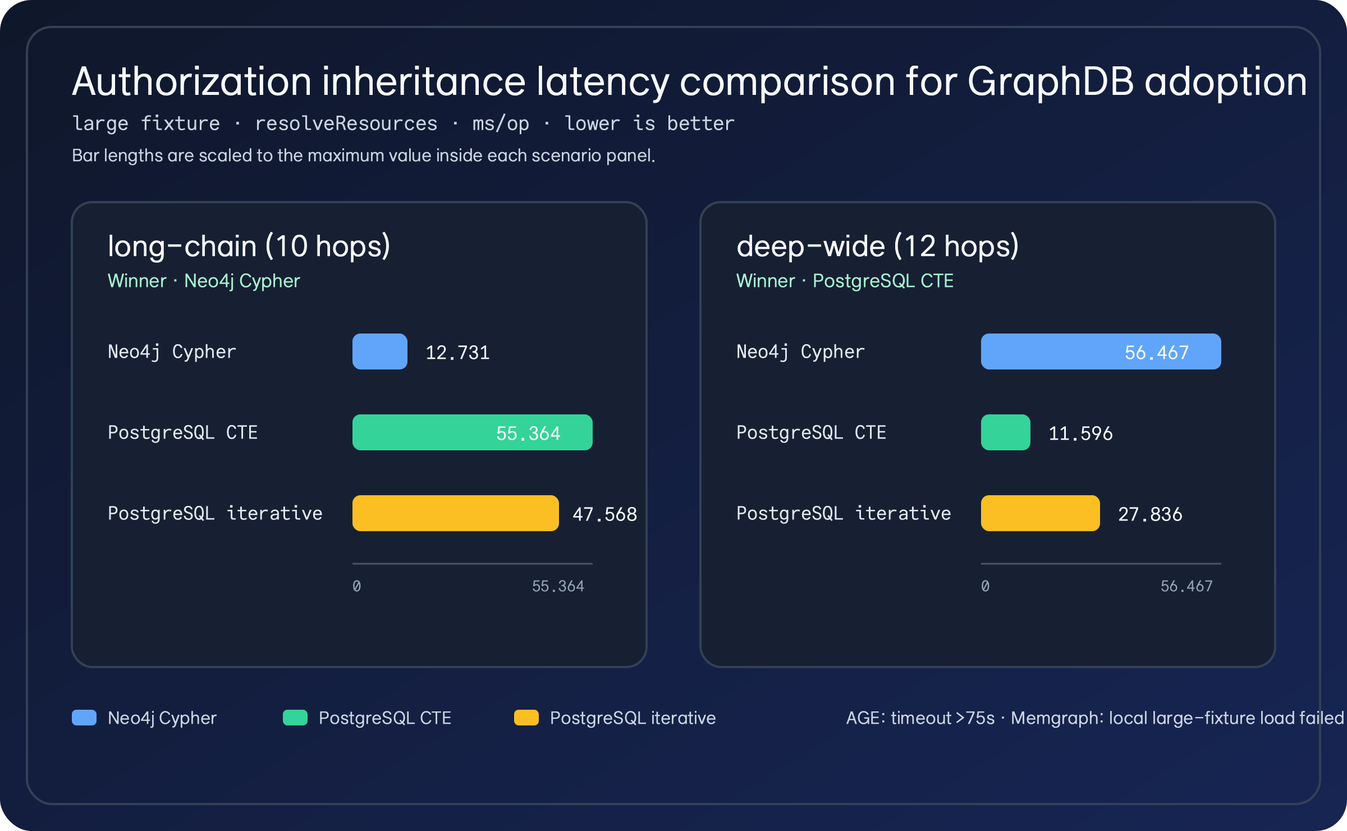This screenshot has height=831, width=1347.
Task: Click the value 47.568 beside the yellow bar
Action: 604,514
